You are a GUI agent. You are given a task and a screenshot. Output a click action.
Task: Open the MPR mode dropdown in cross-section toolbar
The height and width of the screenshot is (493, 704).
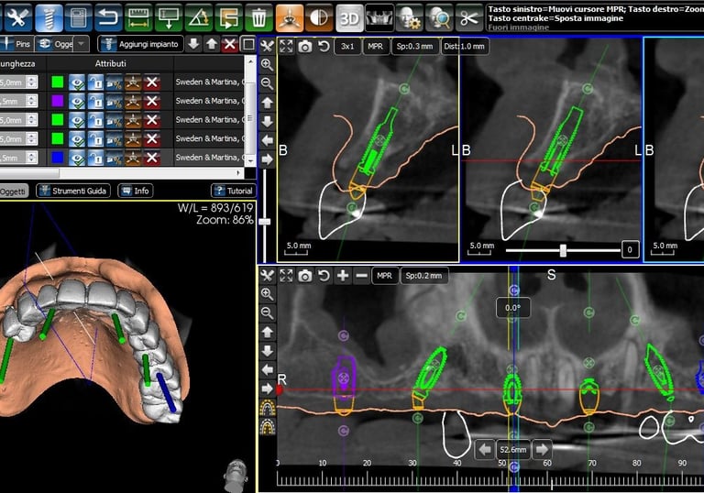tap(375, 46)
